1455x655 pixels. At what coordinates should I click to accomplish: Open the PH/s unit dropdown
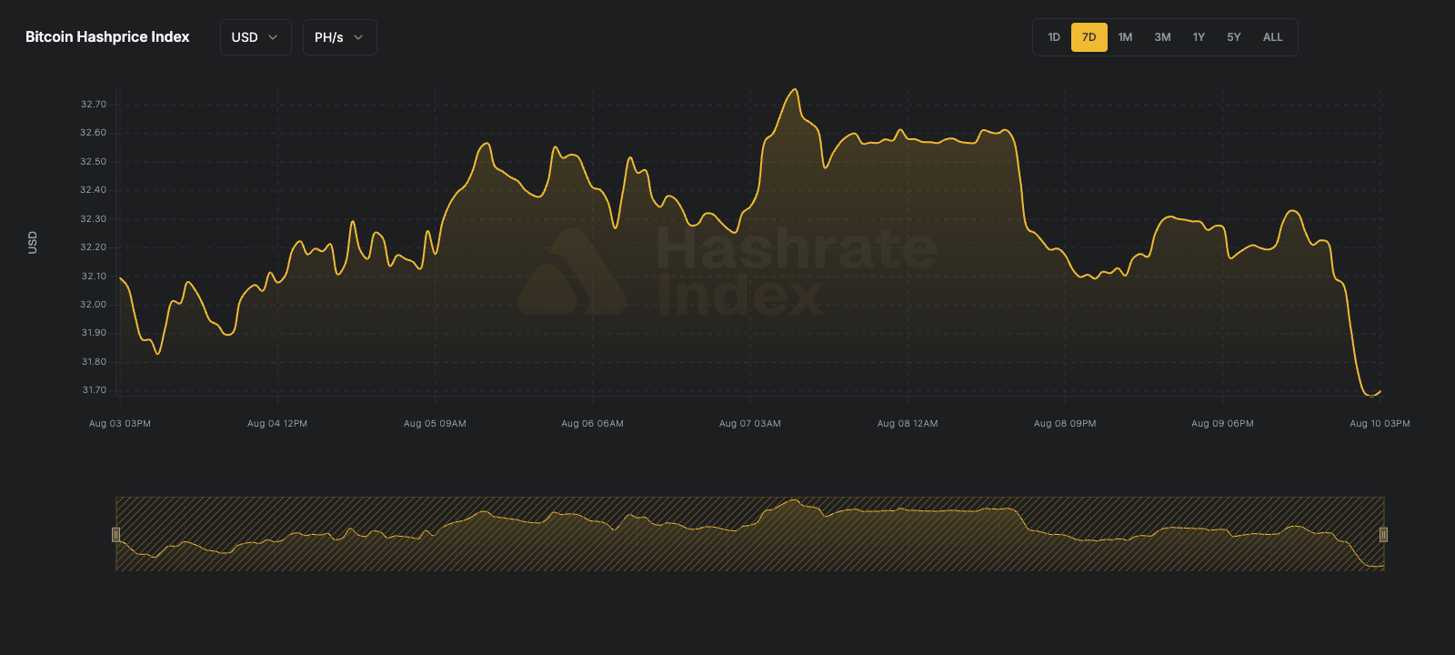(x=339, y=37)
